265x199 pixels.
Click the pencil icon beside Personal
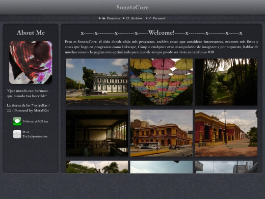point(150,18)
